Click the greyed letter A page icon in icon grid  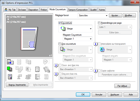[x=28, y=69]
